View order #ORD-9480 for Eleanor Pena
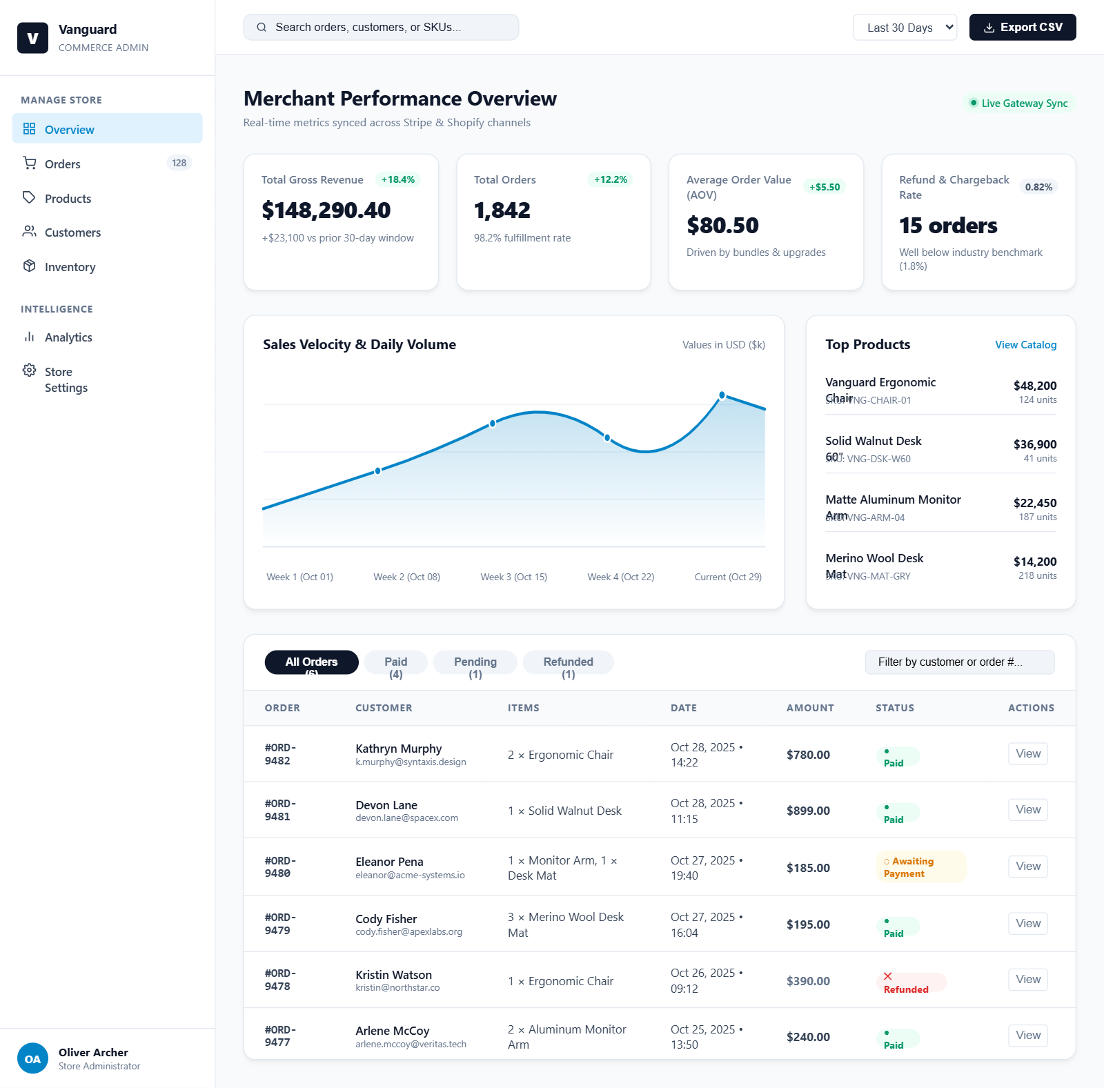 (x=1028, y=867)
